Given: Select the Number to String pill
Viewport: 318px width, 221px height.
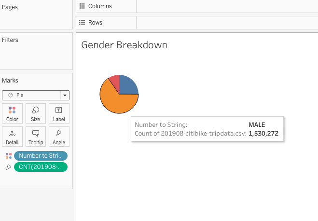Looking at the screenshot, I should tap(41, 156).
